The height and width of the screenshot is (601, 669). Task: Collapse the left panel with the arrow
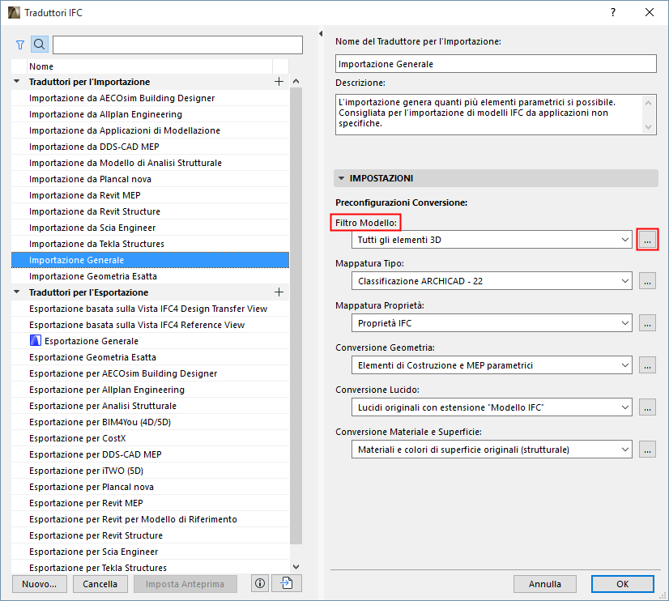321,34
